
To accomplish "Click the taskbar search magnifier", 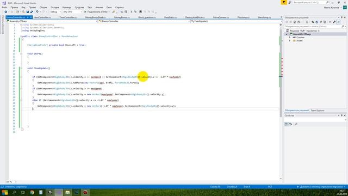I will 14,192.
